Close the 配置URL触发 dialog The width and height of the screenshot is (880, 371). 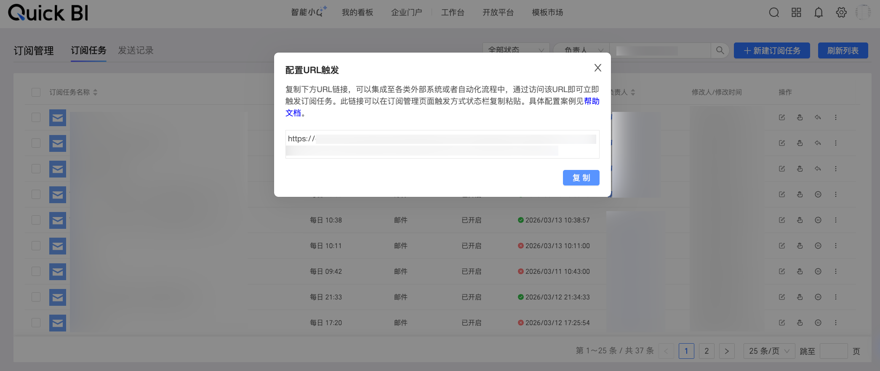click(597, 68)
